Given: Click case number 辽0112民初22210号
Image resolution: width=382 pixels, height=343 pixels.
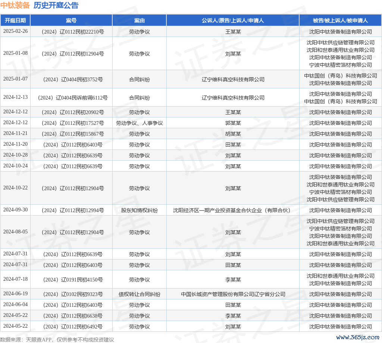Looking at the screenshot, I should [x=73, y=32].
